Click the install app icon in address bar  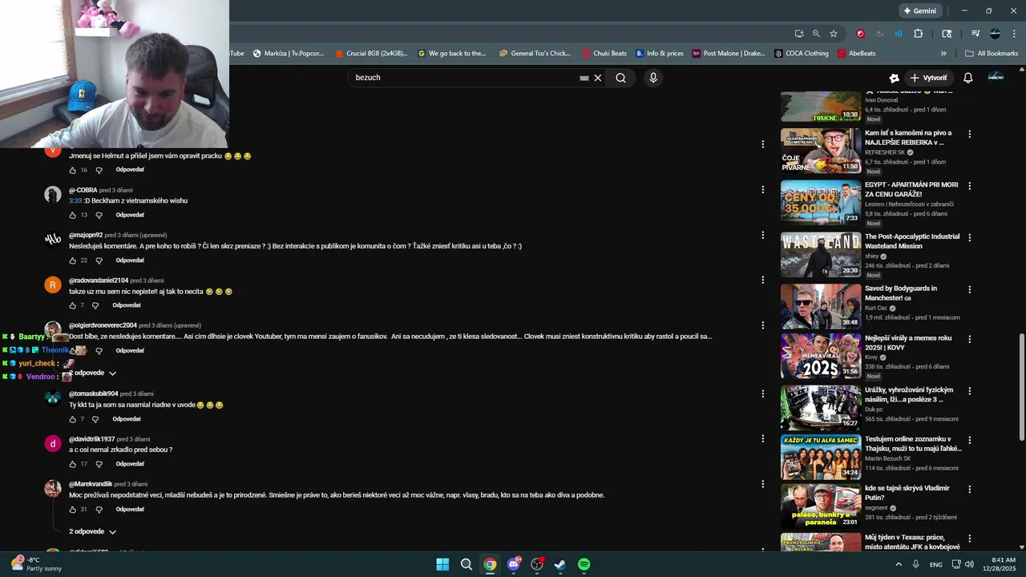(x=799, y=34)
